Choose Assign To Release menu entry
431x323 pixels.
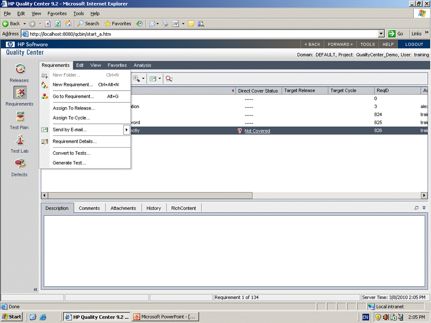click(x=85, y=108)
